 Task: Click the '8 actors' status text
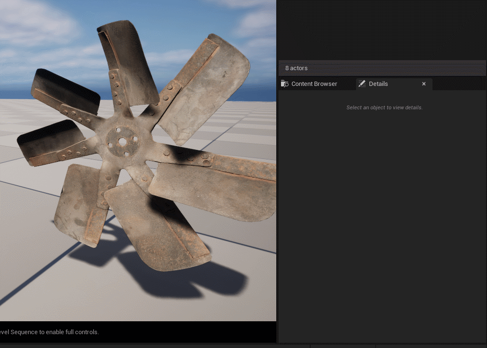click(x=296, y=68)
